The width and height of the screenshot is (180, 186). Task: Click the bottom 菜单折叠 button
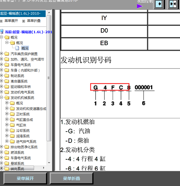click(x=72, y=178)
